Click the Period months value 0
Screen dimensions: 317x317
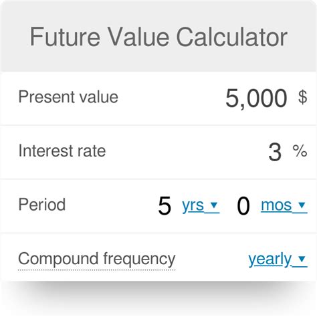coord(243,206)
